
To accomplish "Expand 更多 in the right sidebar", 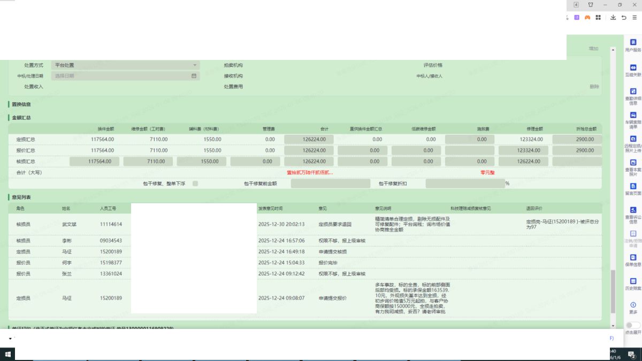I will [633, 305].
